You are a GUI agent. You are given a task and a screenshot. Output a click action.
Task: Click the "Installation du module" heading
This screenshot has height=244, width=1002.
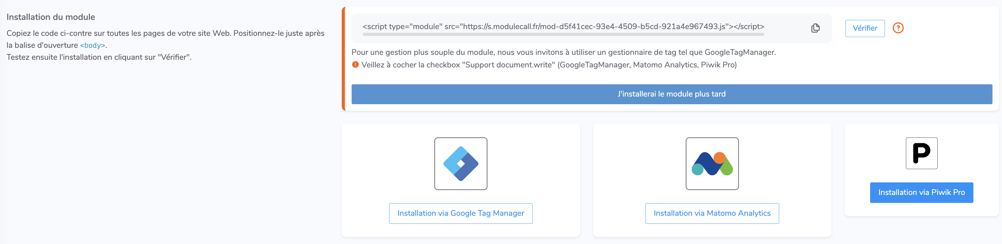coord(51,17)
